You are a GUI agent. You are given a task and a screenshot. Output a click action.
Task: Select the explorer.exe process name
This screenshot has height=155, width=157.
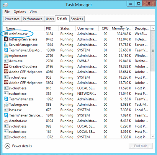(x=18, y=56)
